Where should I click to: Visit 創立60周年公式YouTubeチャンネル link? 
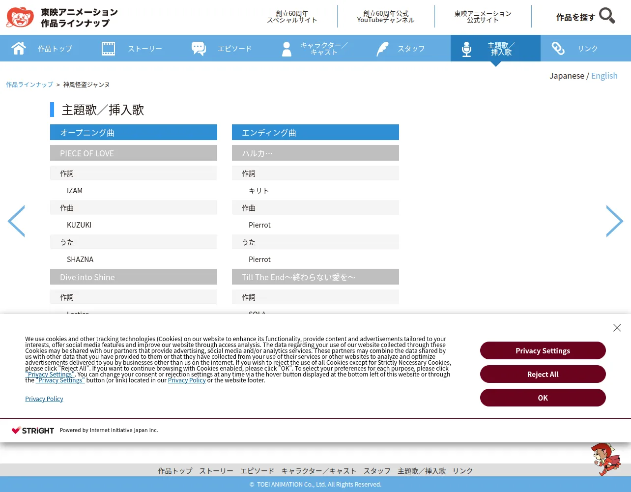[x=386, y=17]
